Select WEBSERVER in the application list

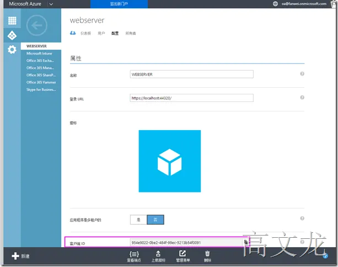click(x=41, y=46)
